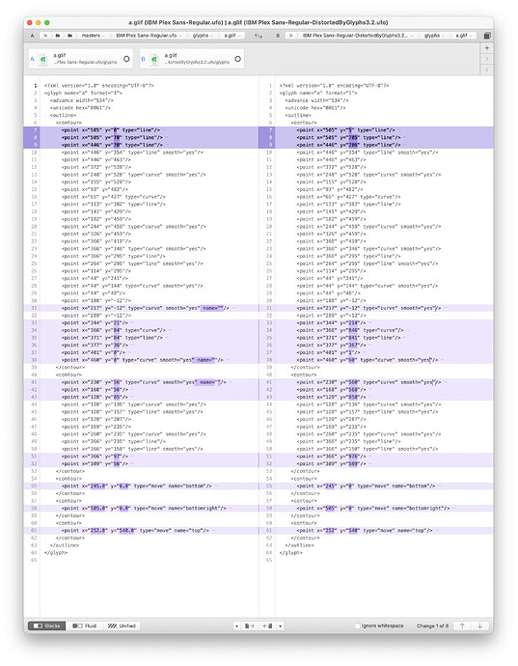Click the right chevron arrow below the plus icon
Image resolution: width=518 pixels, height=666 pixels.
(487, 59)
